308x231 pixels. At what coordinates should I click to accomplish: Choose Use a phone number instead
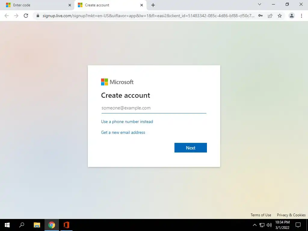127,122
